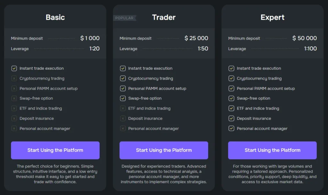Click the 1:100 leverage value on Expert
The height and width of the screenshot is (195, 328).
point(310,49)
